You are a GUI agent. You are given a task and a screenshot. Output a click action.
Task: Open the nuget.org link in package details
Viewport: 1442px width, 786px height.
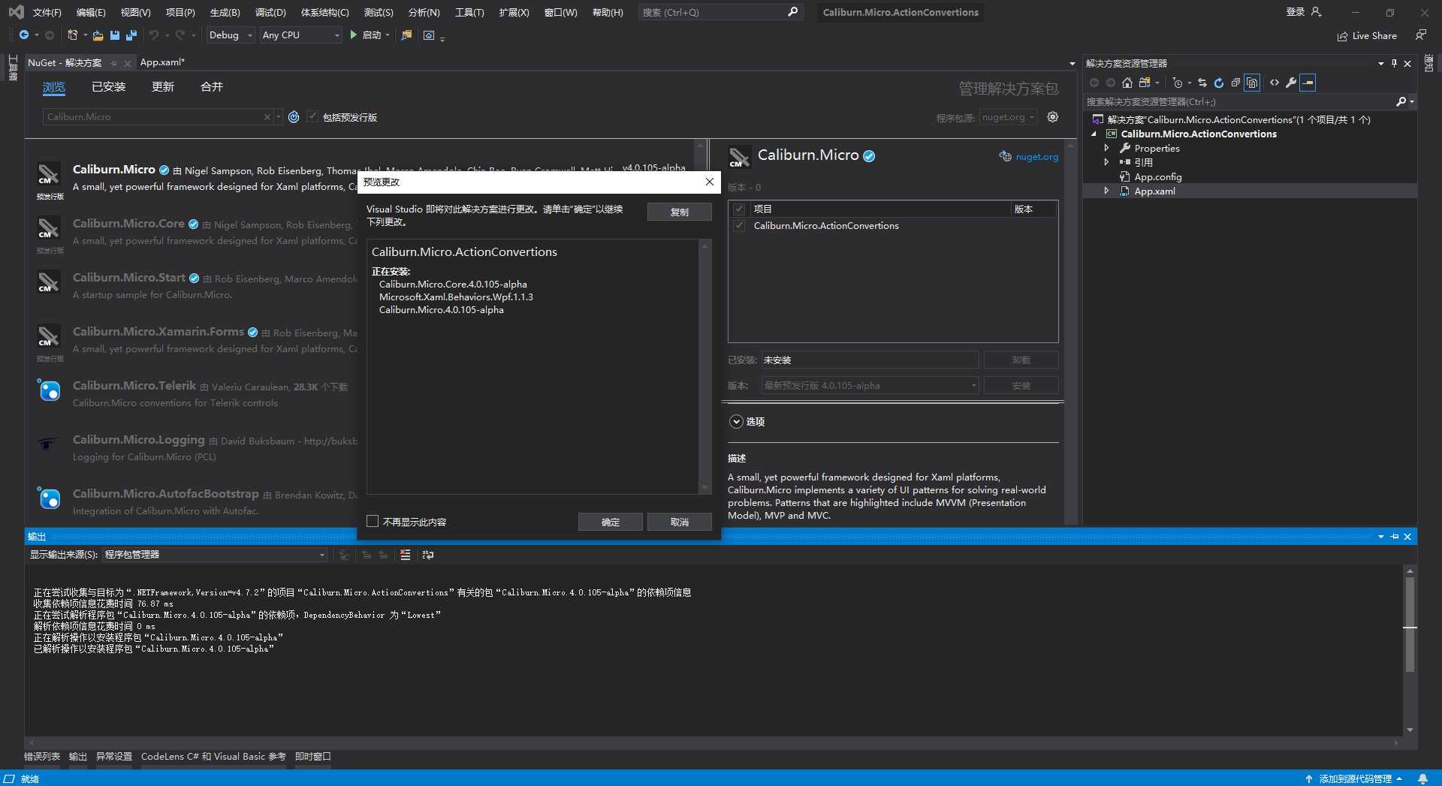[x=1036, y=157]
